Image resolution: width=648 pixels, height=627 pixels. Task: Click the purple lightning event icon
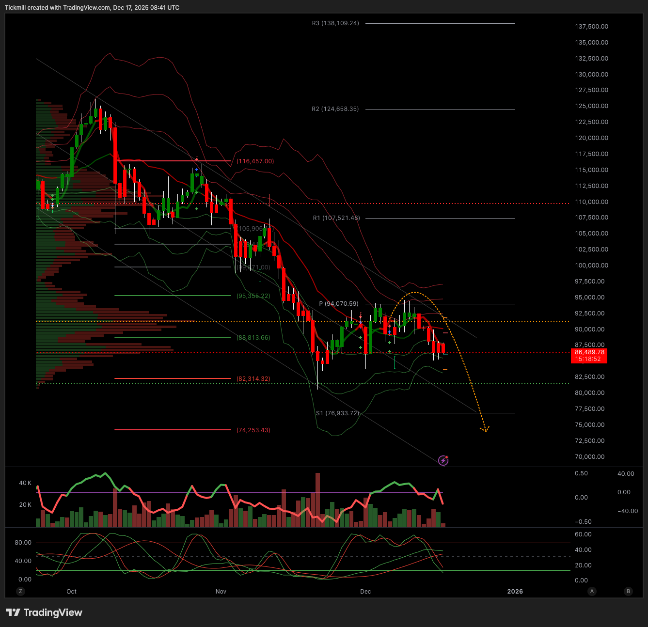443,460
